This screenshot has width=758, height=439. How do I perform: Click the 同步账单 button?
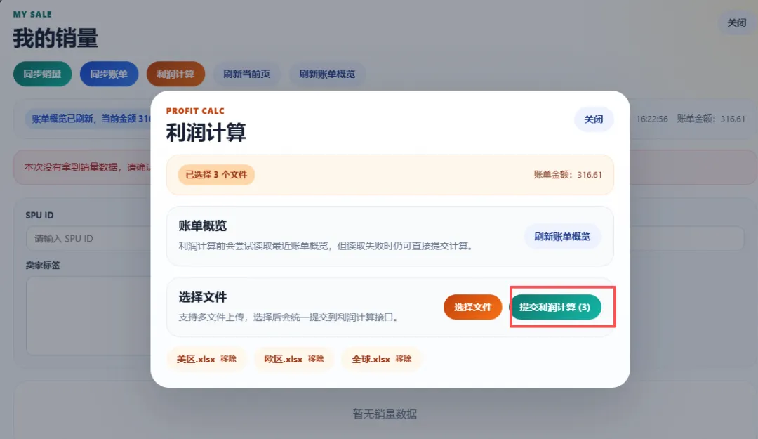tap(109, 74)
